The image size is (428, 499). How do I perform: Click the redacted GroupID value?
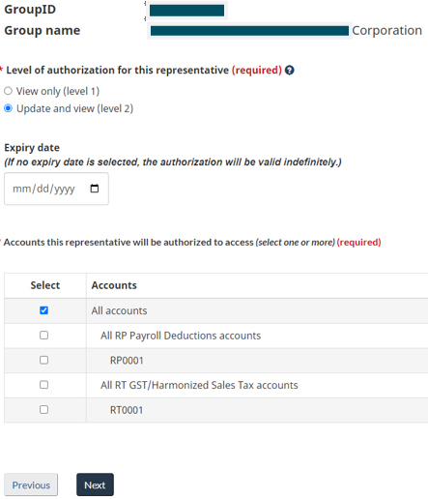(x=186, y=11)
